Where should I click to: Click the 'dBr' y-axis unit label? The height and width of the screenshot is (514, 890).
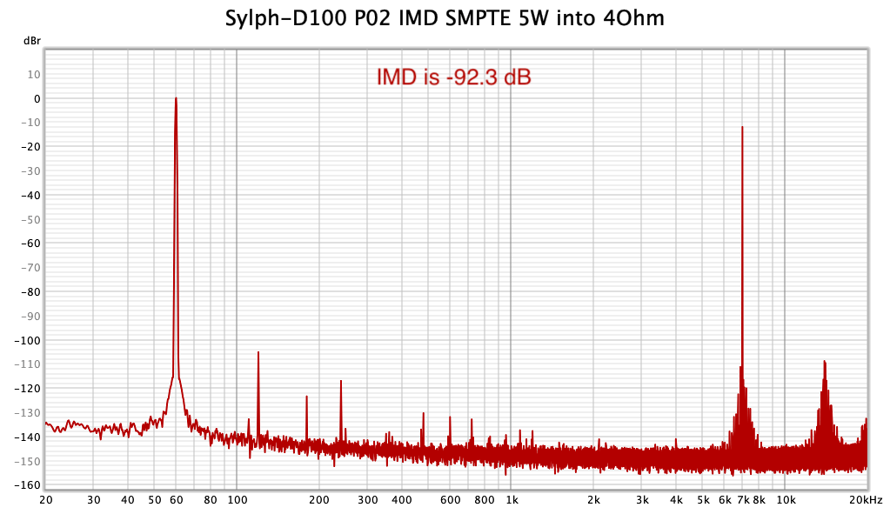point(32,41)
